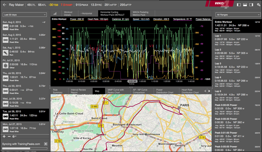
Task: Select the Tue Jul 28 1:42:11 bike icon
Action: click(5, 117)
